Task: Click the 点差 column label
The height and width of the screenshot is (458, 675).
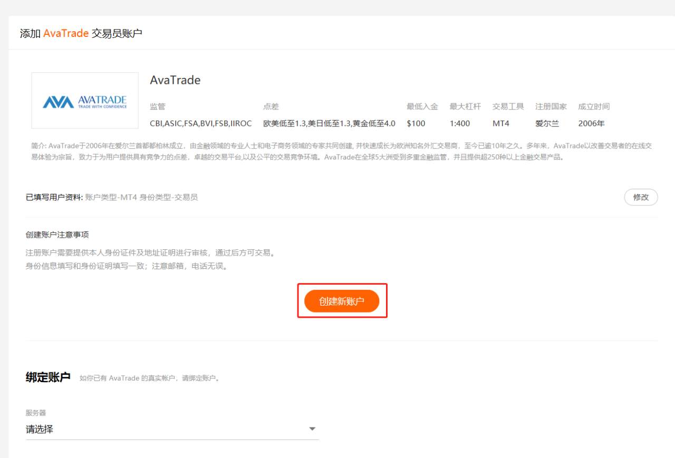Action: click(271, 106)
